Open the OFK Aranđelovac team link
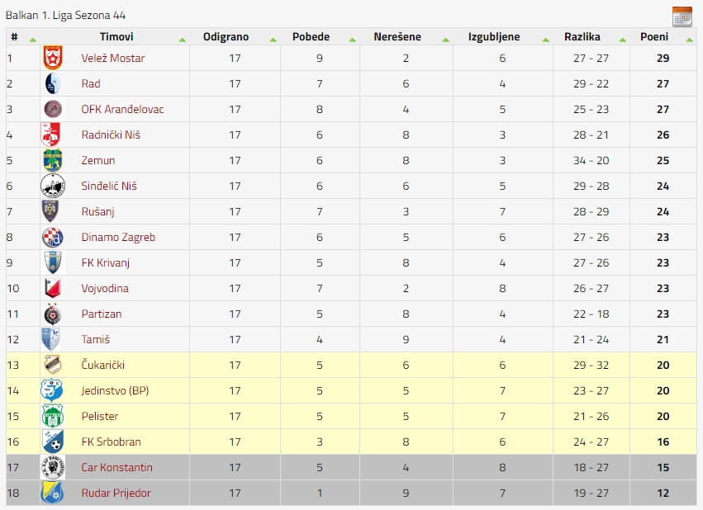 click(x=122, y=109)
